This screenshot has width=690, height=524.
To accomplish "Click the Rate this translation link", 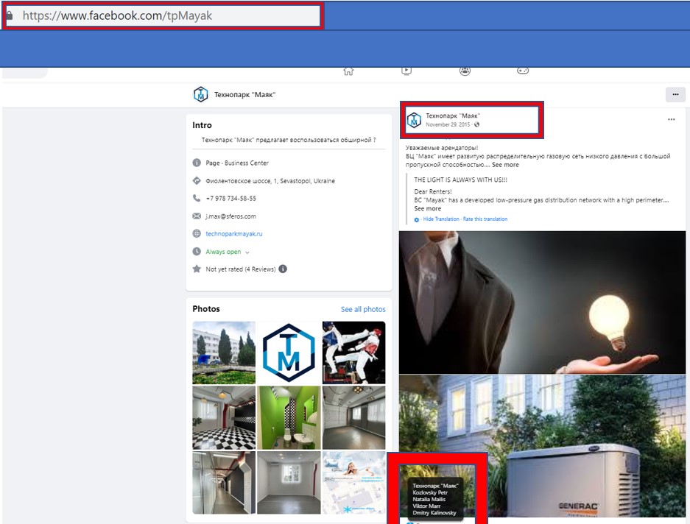I will pyautogui.click(x=485, y=219).
